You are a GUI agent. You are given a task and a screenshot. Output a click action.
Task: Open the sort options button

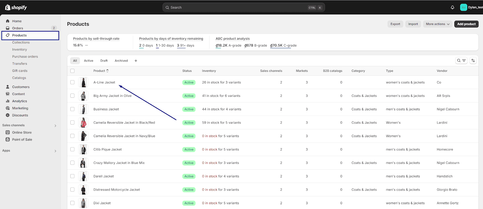[473, 61]
